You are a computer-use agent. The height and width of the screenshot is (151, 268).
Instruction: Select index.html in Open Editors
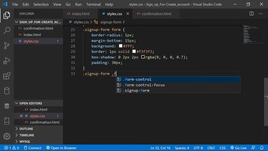pyautogui.click(x=38, y=109)
